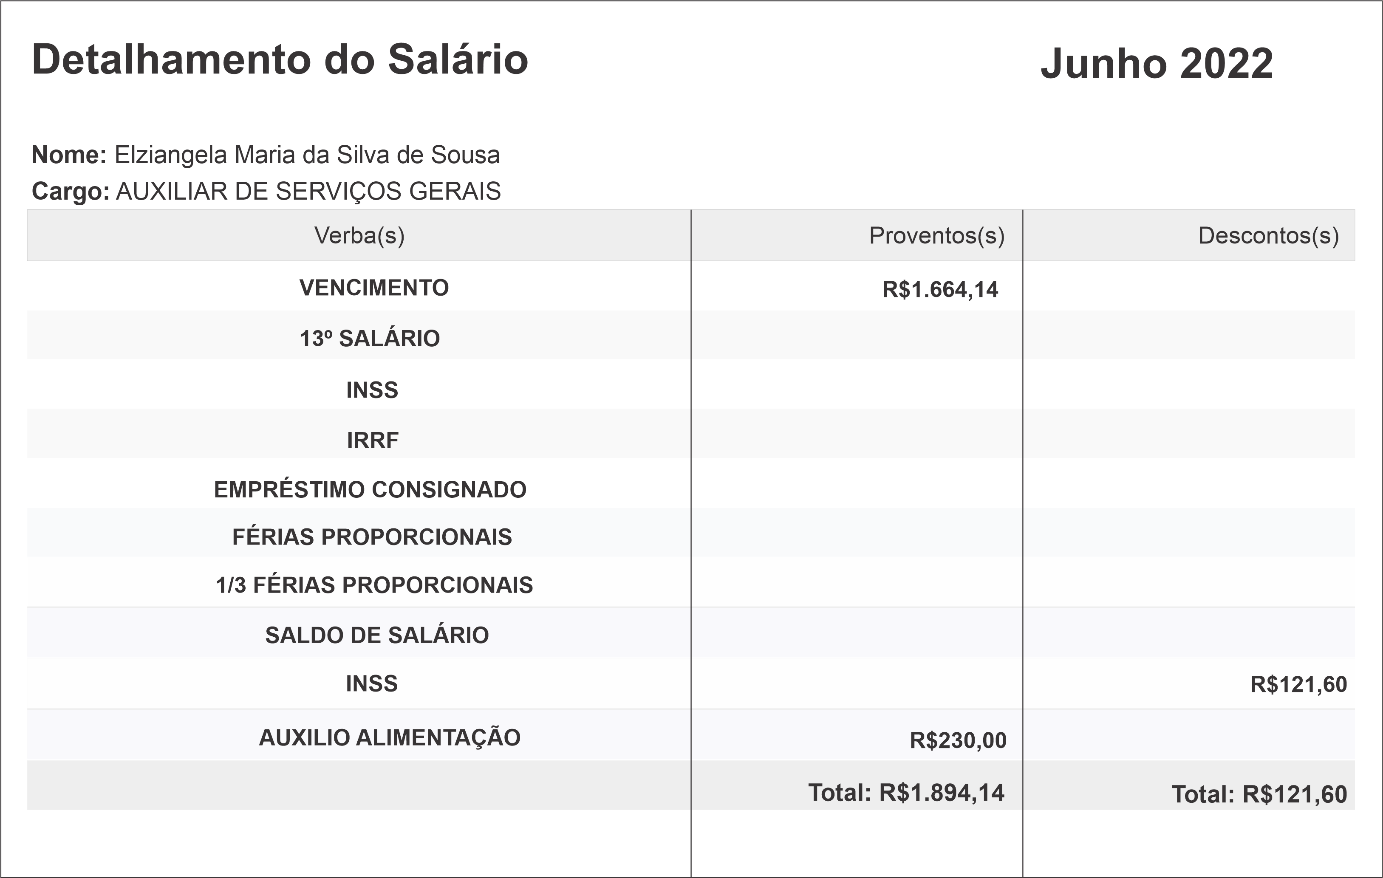Select the VENCIMENTO row label
The width and height of the screenshot is (1383, 878).
pos(374,288)
